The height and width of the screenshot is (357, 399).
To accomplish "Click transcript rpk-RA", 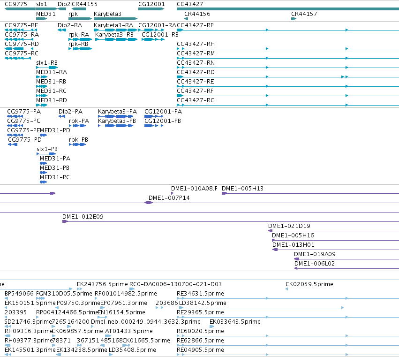I will click(x=79, y=35).
